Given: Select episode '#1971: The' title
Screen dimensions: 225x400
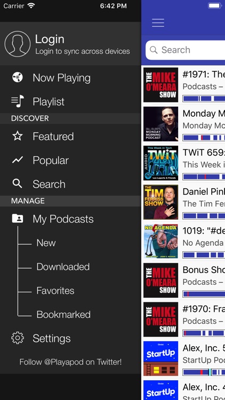Looking at the screenshot, I should point(204,74).
